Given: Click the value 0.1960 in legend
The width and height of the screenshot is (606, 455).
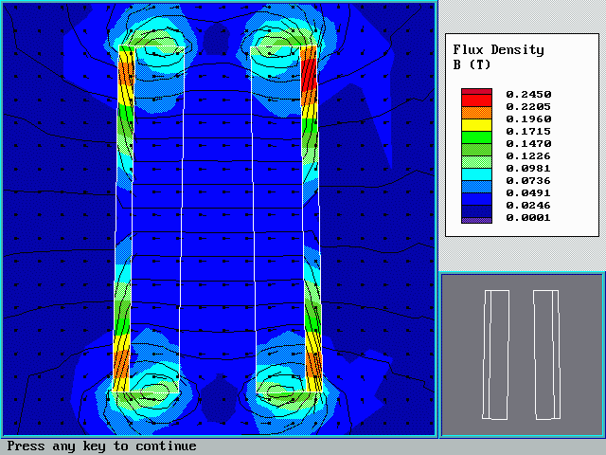Looking at the screenshot, I should (x=528, y=119).
